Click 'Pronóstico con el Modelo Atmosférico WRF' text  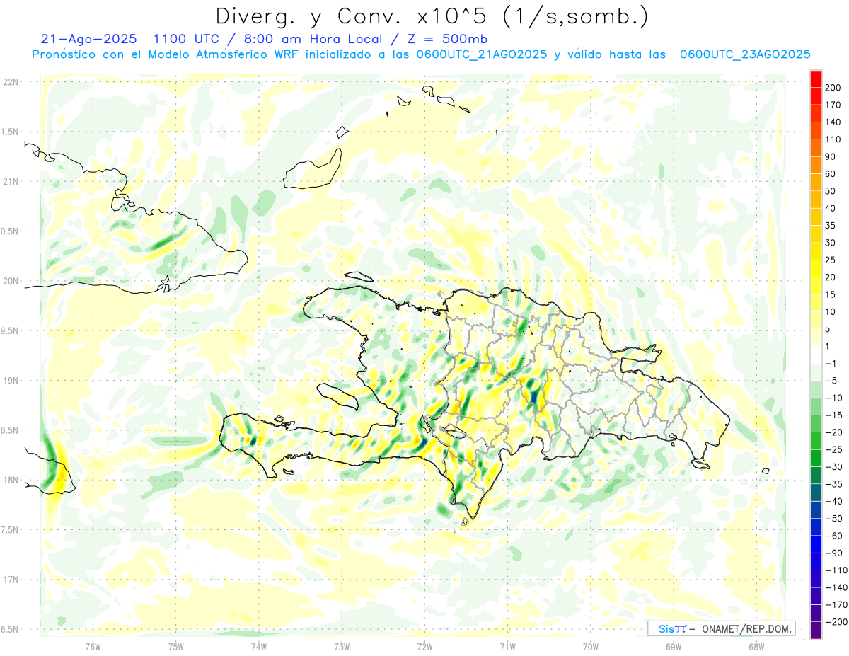click(x=166, y=54)
